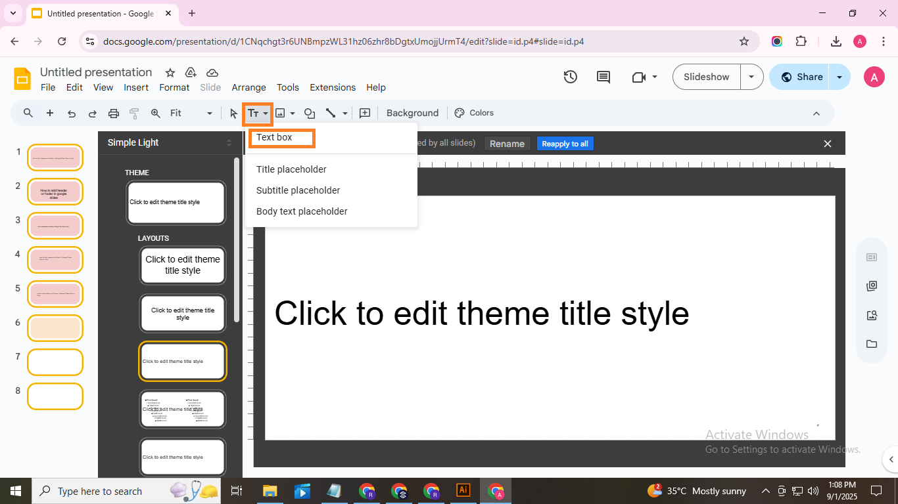Expand the Fit zoom dropdown

pos(210,114)
